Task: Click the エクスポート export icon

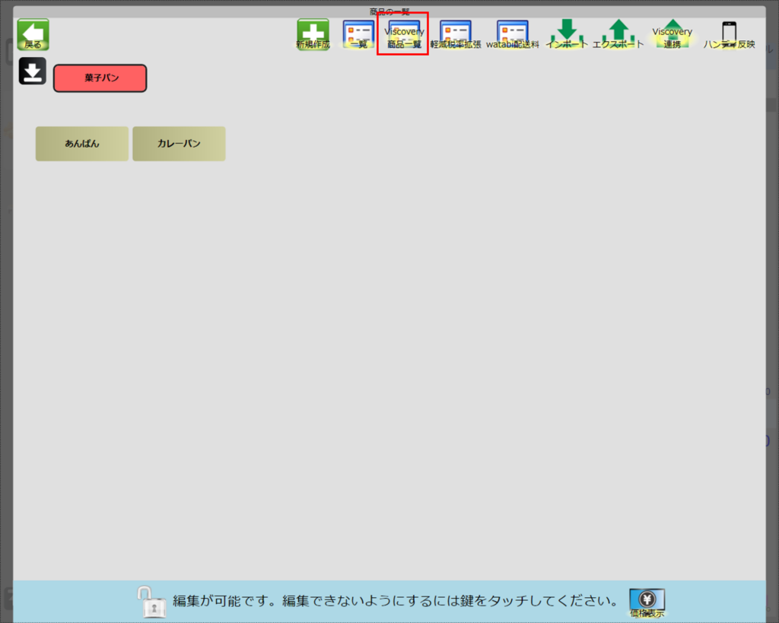Action: pyautogui.click(x=618, y=35)
